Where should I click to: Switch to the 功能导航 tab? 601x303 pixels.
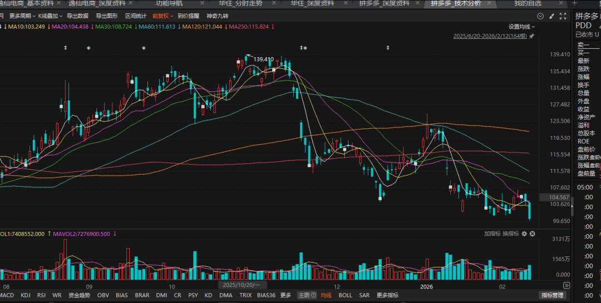[x=169, y=3]
